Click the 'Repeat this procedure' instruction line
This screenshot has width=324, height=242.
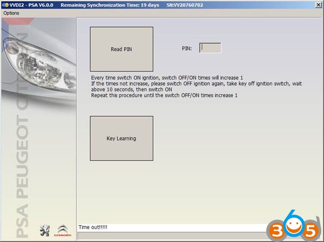164,96
